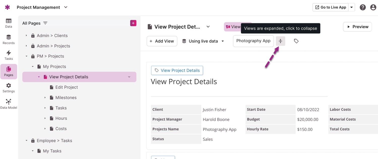The height and width of the screenshot is (159, 378).
Task: Open dropdown arrow beside Go to Live App
Action: [352, 7]
